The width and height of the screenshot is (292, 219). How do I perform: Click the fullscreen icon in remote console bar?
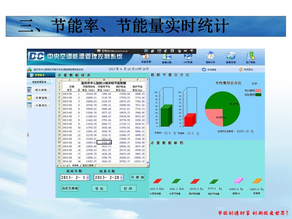tap(185, 51)
